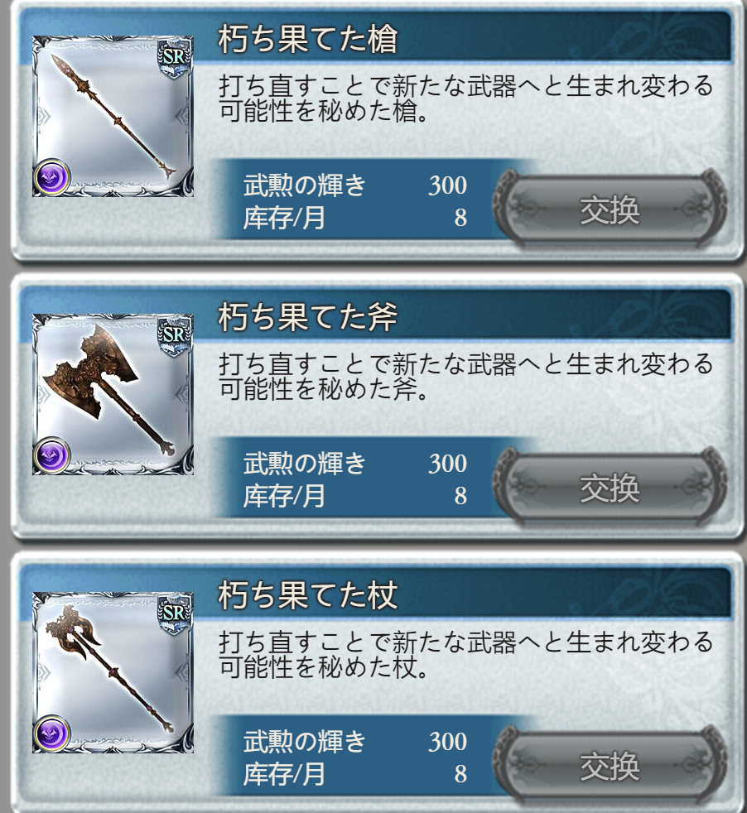Click the axe description ending in 秘めた斧
Viewport: 747px width, 813px height.
coord(465,376)
